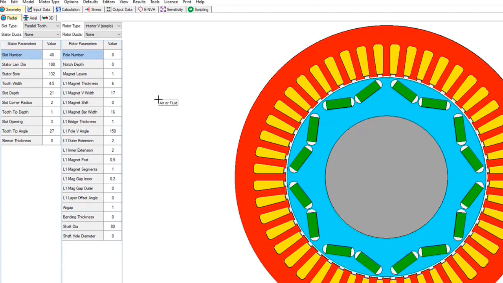Select the Pole Number value field
This screenshot has width=503, height=283.
coord(112,55)
